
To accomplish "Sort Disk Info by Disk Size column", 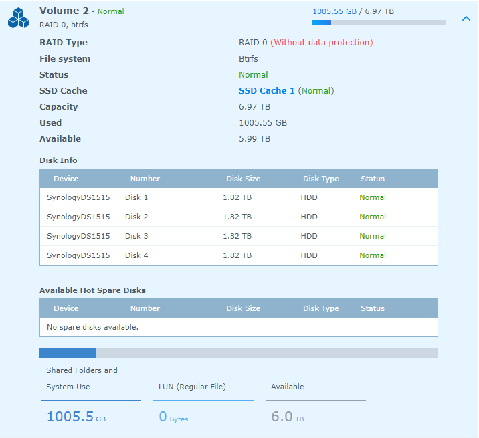I will click(x=243, y=179).
